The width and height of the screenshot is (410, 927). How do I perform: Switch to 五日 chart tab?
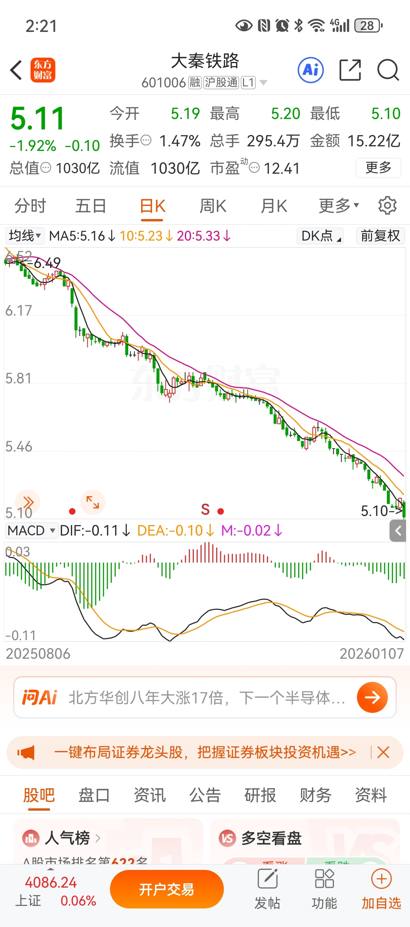point(91,206)
